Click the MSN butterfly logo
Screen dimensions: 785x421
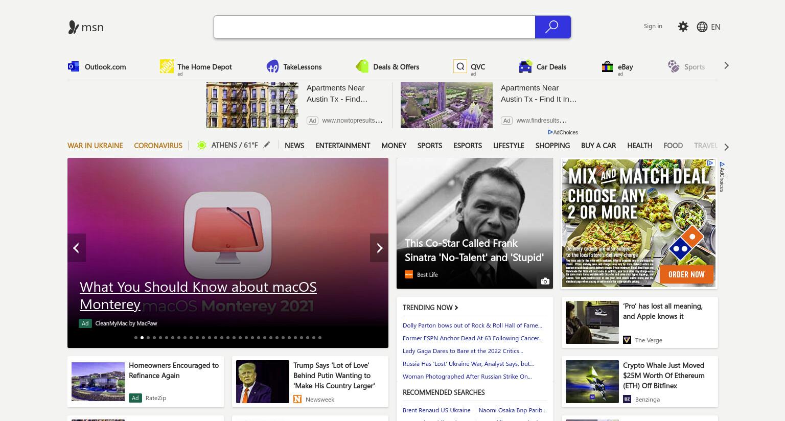[74, 27]
